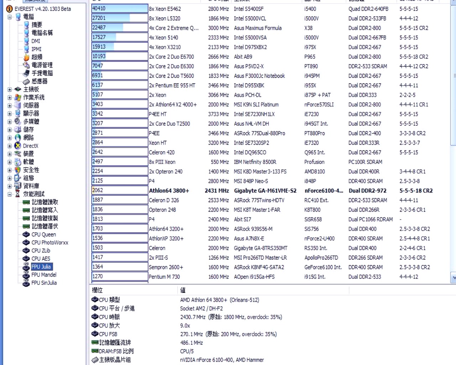The width and height of the screenshot is (456, 365).
Task: Select the Athlon64 3800+ highlighted row
Action: click(270, 191)
